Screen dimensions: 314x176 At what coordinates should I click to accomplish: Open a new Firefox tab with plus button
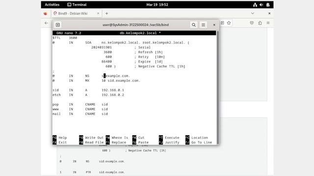click(x=107, y=13)
